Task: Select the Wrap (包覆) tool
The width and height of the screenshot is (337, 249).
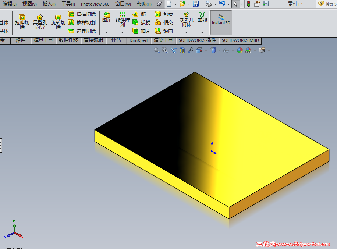Action: pyautogui.click(x=164, y=14)
